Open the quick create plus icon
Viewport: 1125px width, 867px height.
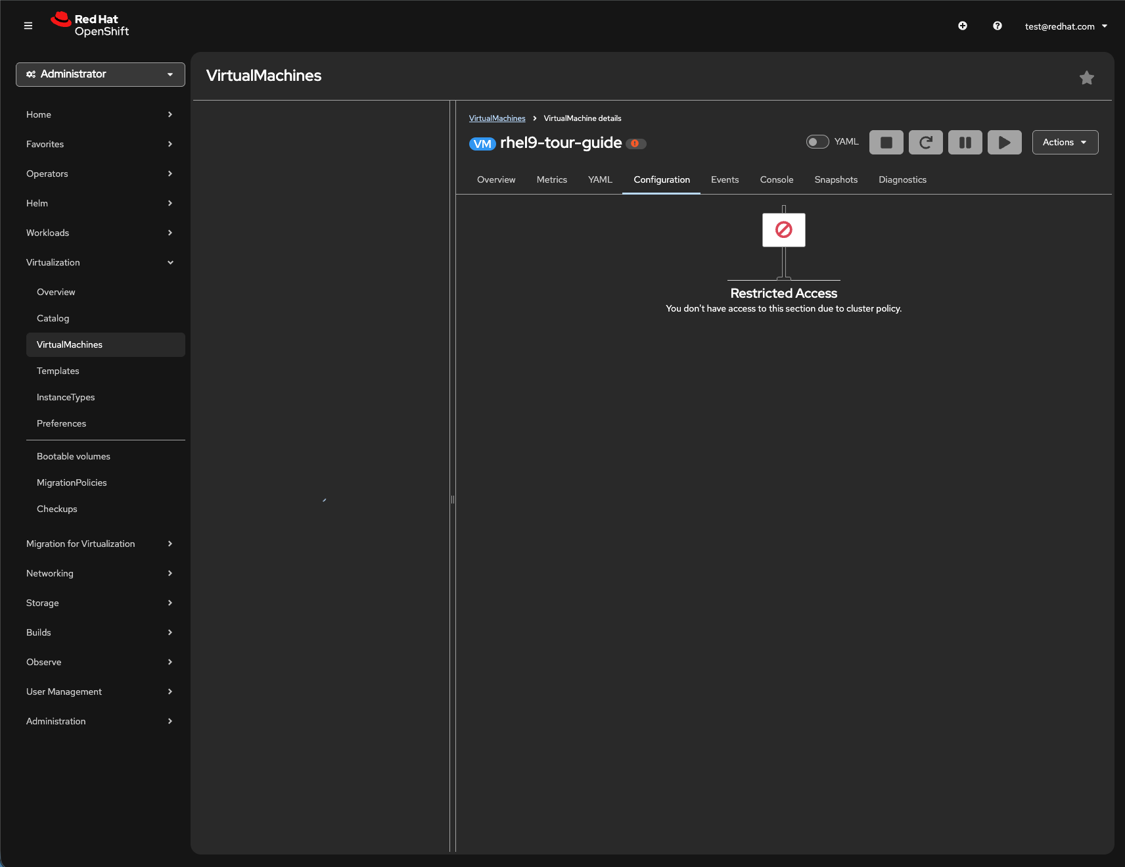[963, 26]
